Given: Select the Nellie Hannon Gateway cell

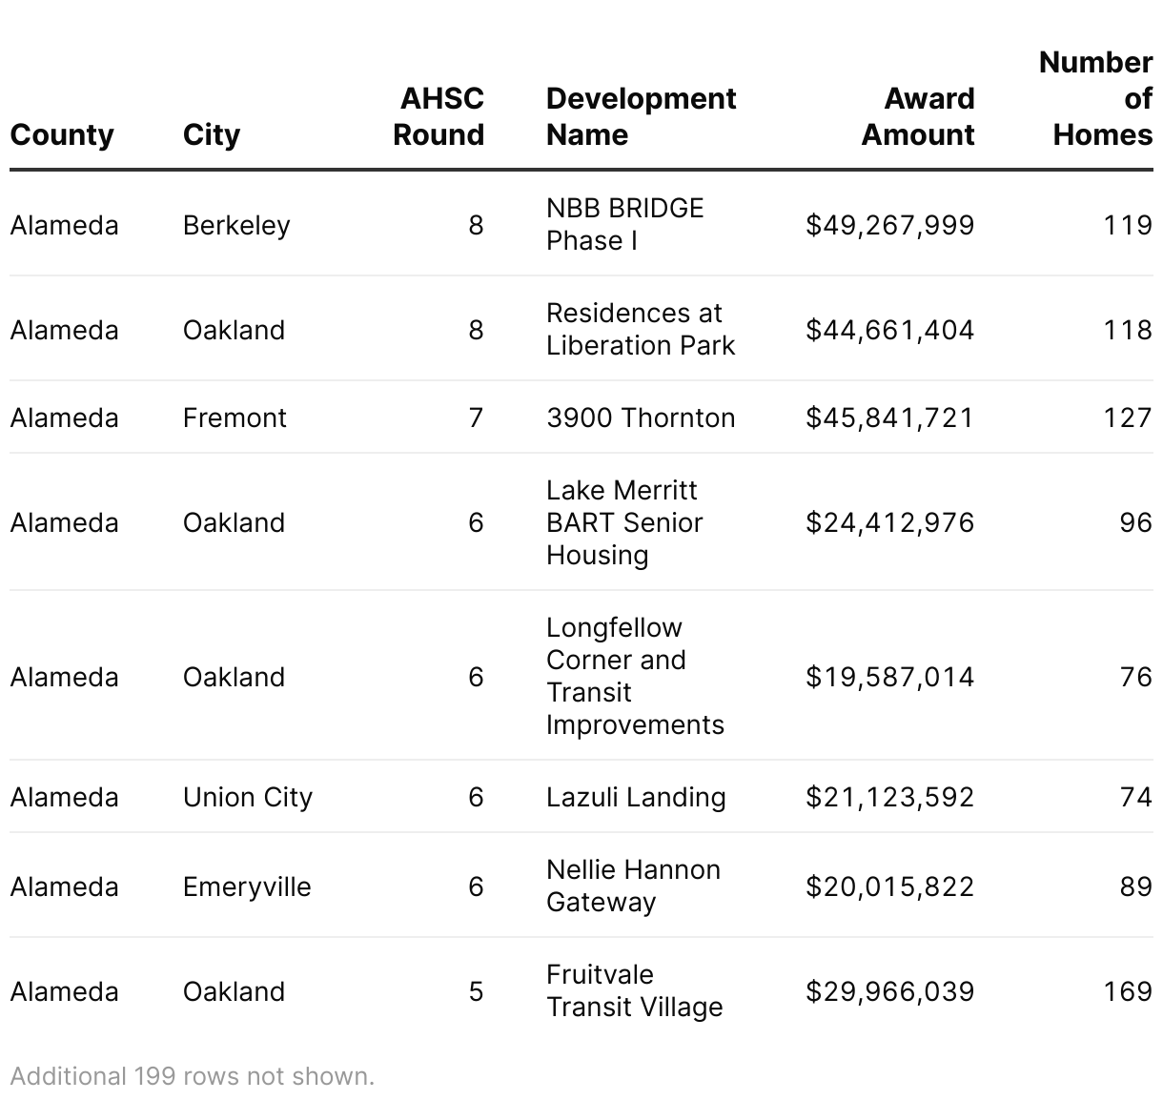Looking at the screenshot, I should tap(633, 886).
